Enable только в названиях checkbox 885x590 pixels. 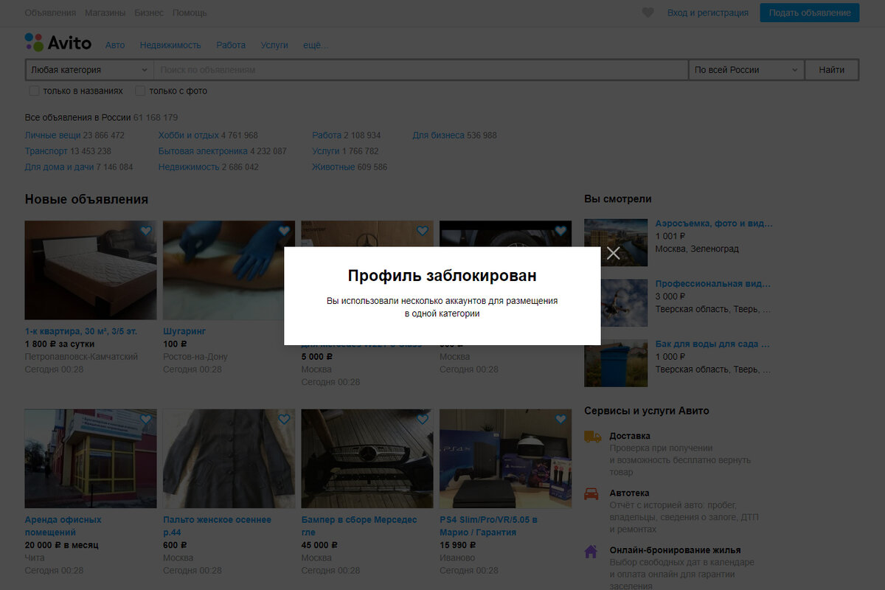click(x=34, y=91)
